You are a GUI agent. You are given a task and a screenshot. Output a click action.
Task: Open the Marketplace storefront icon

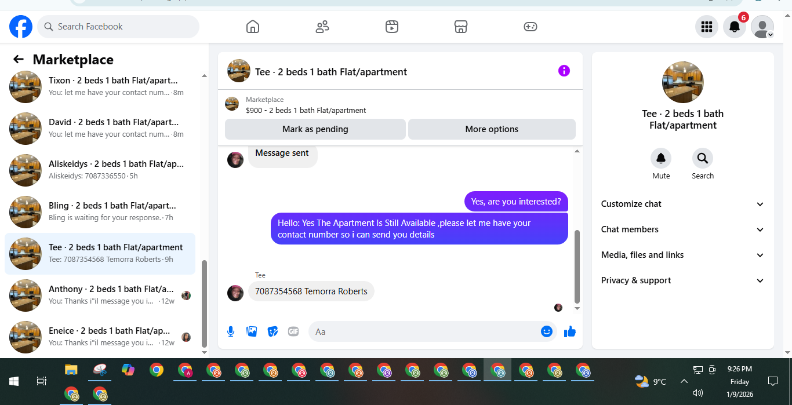tap(461, 27)
